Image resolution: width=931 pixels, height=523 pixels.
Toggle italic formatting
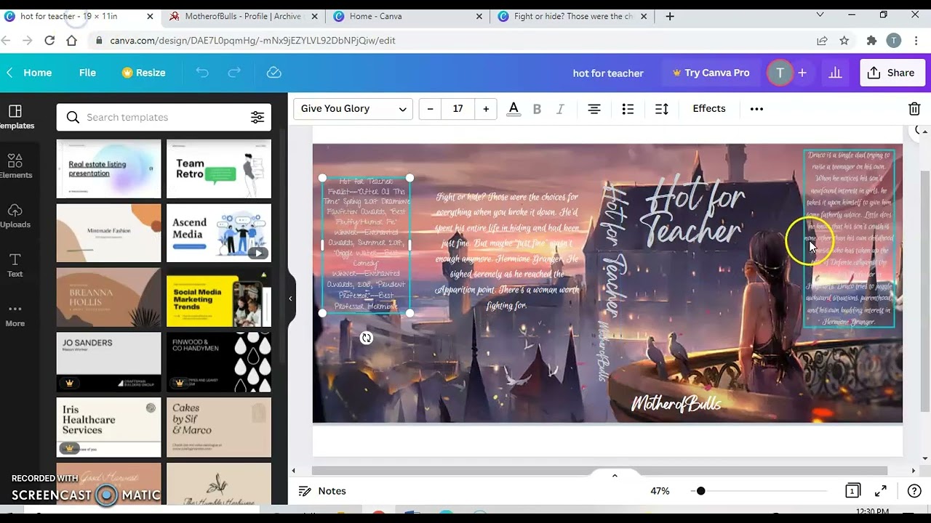(x=560, y=109)
